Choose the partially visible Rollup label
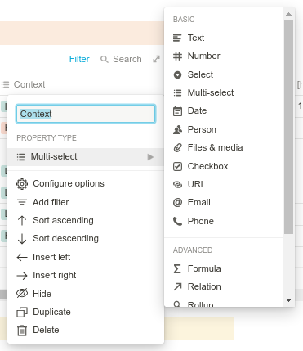 click(x=201, y=304)
